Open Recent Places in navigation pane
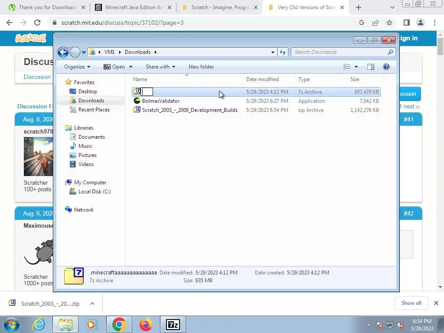The width and height of the screenshot is (444, 333). pyautogui.click(x=94, y=110)
